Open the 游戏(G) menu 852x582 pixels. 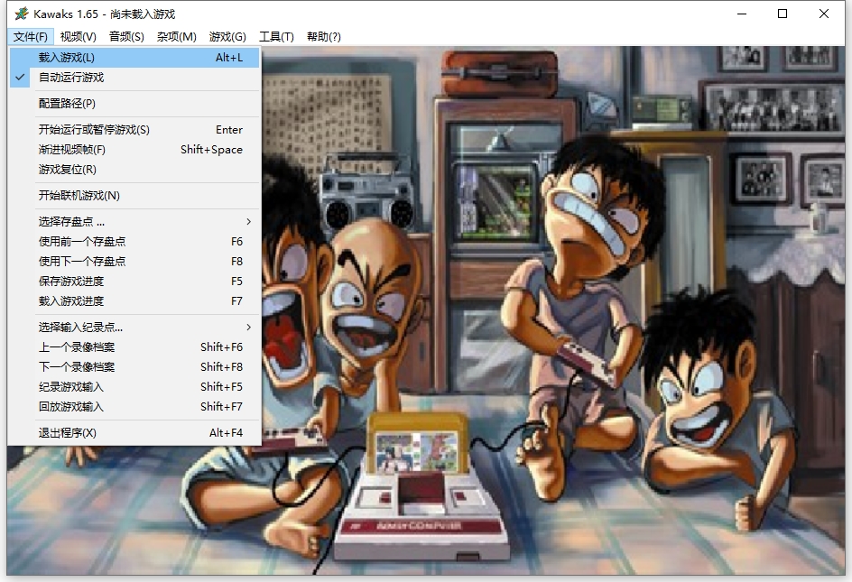click(x=227, y=36)
